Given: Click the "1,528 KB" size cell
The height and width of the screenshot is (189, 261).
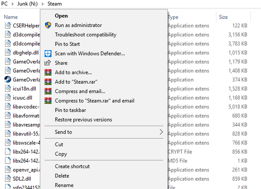Looking at the screenshot, I should pos(238,89).
